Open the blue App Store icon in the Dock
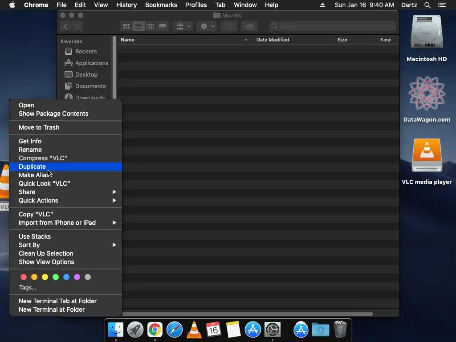Viewport: 456px width, 342px height. 253,330
